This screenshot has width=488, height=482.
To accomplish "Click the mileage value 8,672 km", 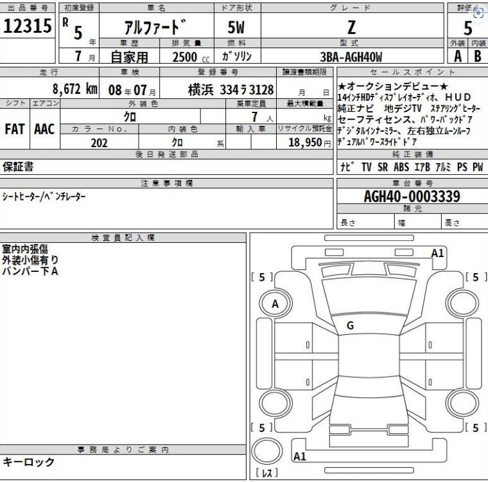I will pyautogui.click(x=74, y=89).
